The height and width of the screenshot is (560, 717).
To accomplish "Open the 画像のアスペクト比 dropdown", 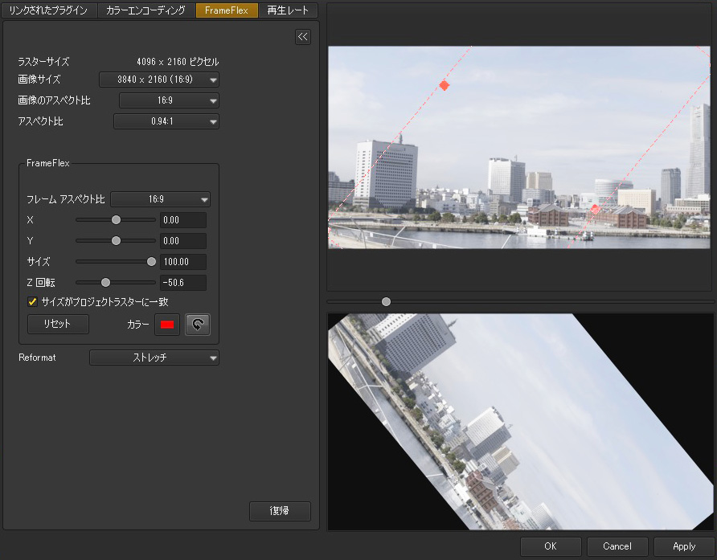I will coord(169,101).
